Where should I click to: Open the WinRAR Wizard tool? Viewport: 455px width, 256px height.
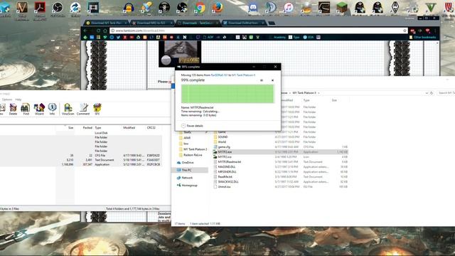click(x=39, y=109)
